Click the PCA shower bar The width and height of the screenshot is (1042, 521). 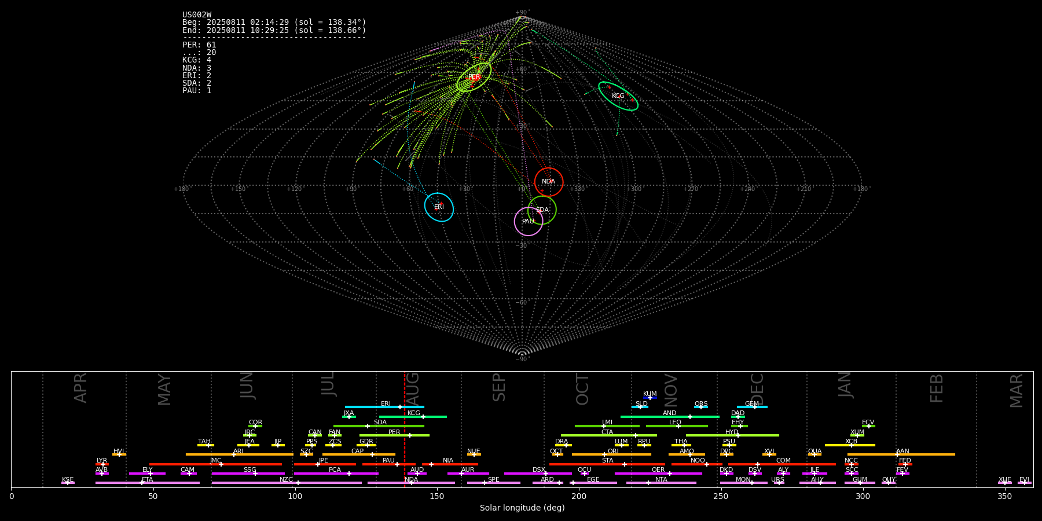pos(336,474)
